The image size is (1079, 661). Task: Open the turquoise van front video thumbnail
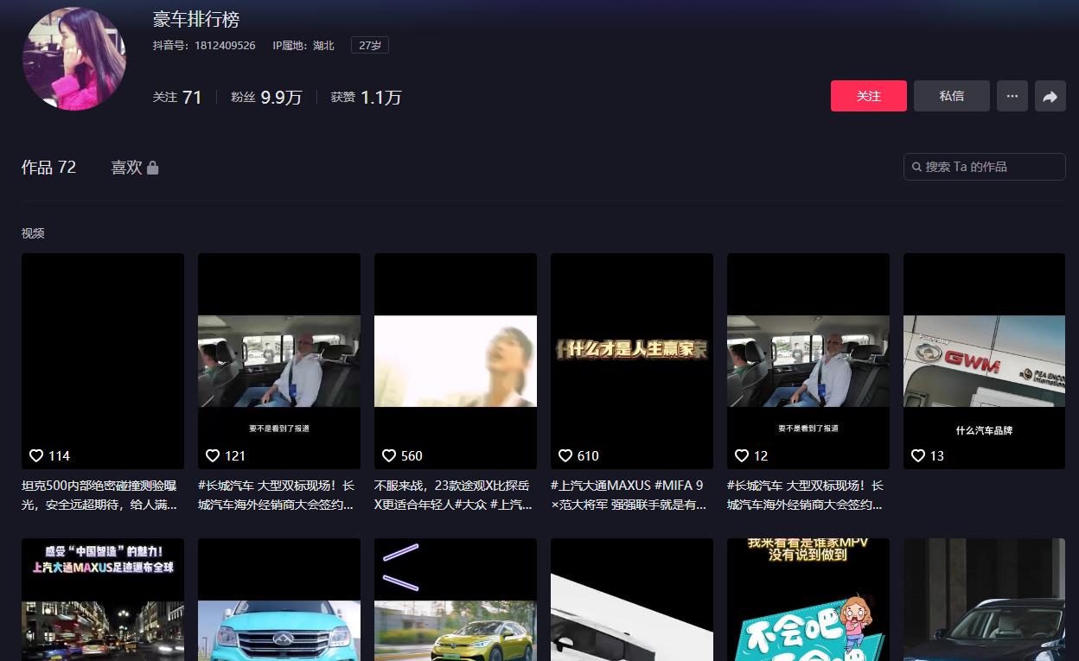279,600
